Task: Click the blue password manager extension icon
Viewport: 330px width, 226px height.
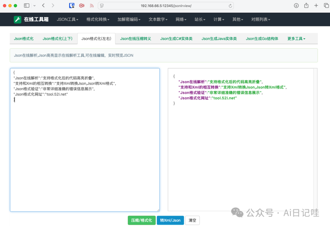Action: pos(72,6)
